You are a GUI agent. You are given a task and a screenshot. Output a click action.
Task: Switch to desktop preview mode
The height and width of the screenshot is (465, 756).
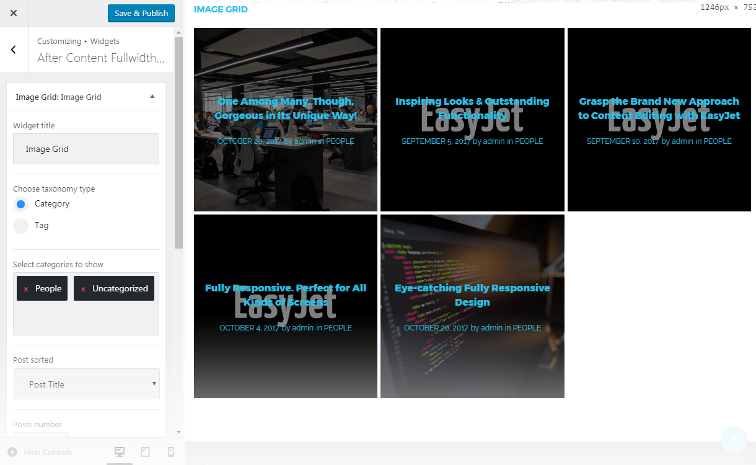click(120, 452)
